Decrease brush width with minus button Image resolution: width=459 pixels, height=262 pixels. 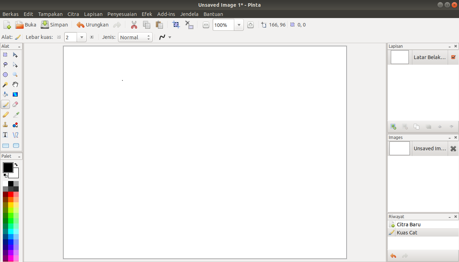(x=59, y=37)
